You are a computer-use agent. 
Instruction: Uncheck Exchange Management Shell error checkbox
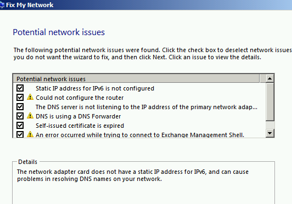(x=20, y=134)
